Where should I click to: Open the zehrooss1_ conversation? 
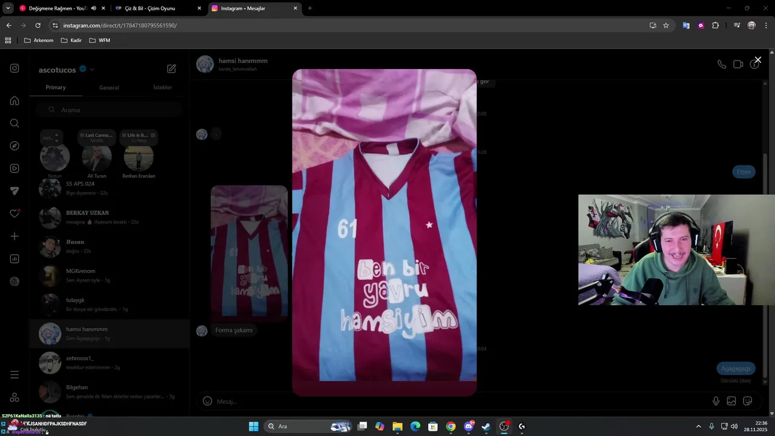coord(110,363)
